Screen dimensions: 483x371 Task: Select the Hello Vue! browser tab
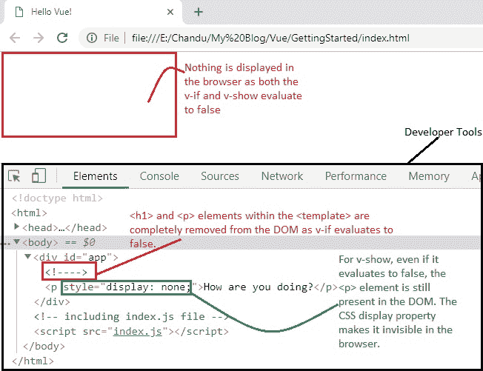coord(93,12)
